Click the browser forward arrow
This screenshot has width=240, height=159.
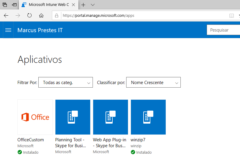tap(18, 15)
